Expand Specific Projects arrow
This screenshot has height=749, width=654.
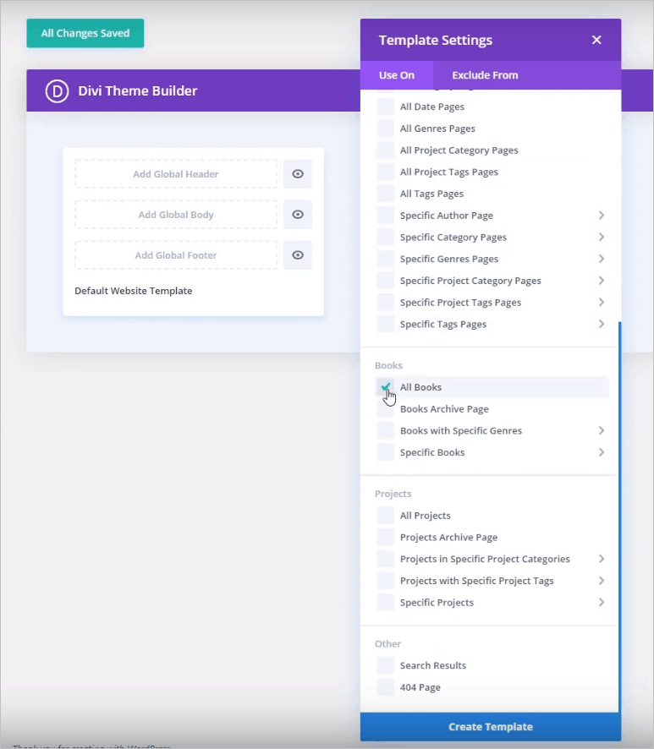point(602,603)
